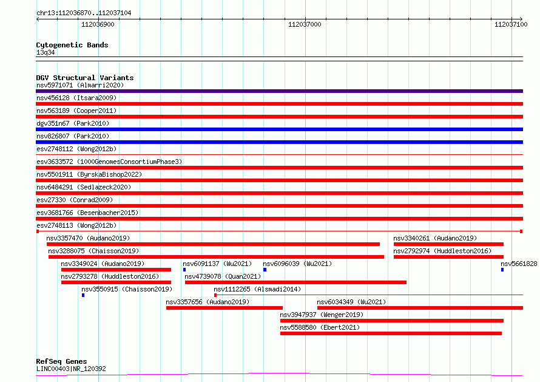Click the RefSeq Genes track title
This screenshot has height=382, width=540.
tap(61, 361)
